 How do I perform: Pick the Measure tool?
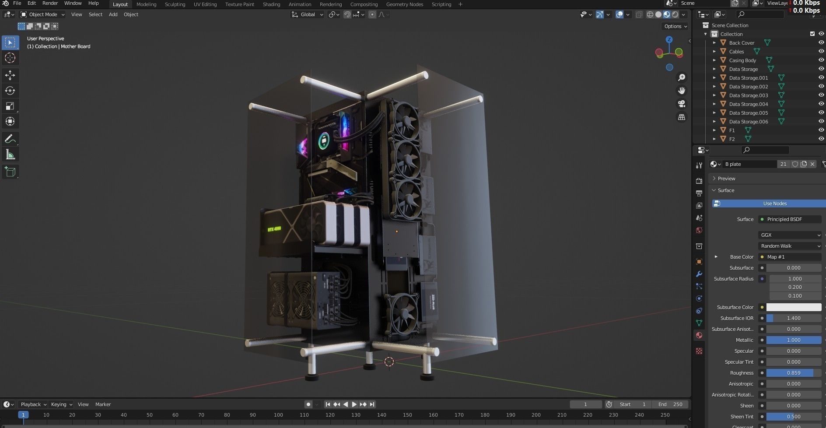pyautogui.click(x=10, y=154)
